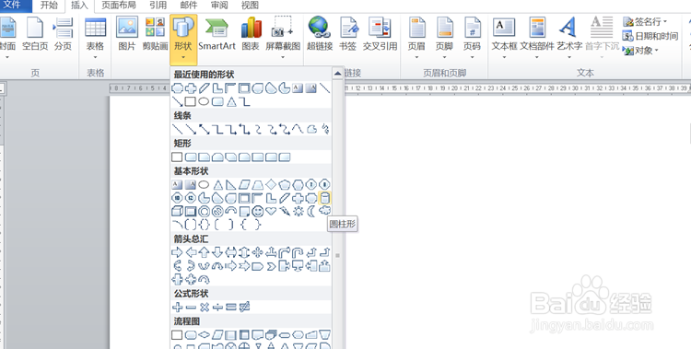Pick the block up arrow shape
The height and width of the screenshot is (349, 691).
[204, 252]
